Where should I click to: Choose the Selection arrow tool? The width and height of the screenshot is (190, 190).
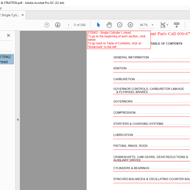[x=98, y=25]
